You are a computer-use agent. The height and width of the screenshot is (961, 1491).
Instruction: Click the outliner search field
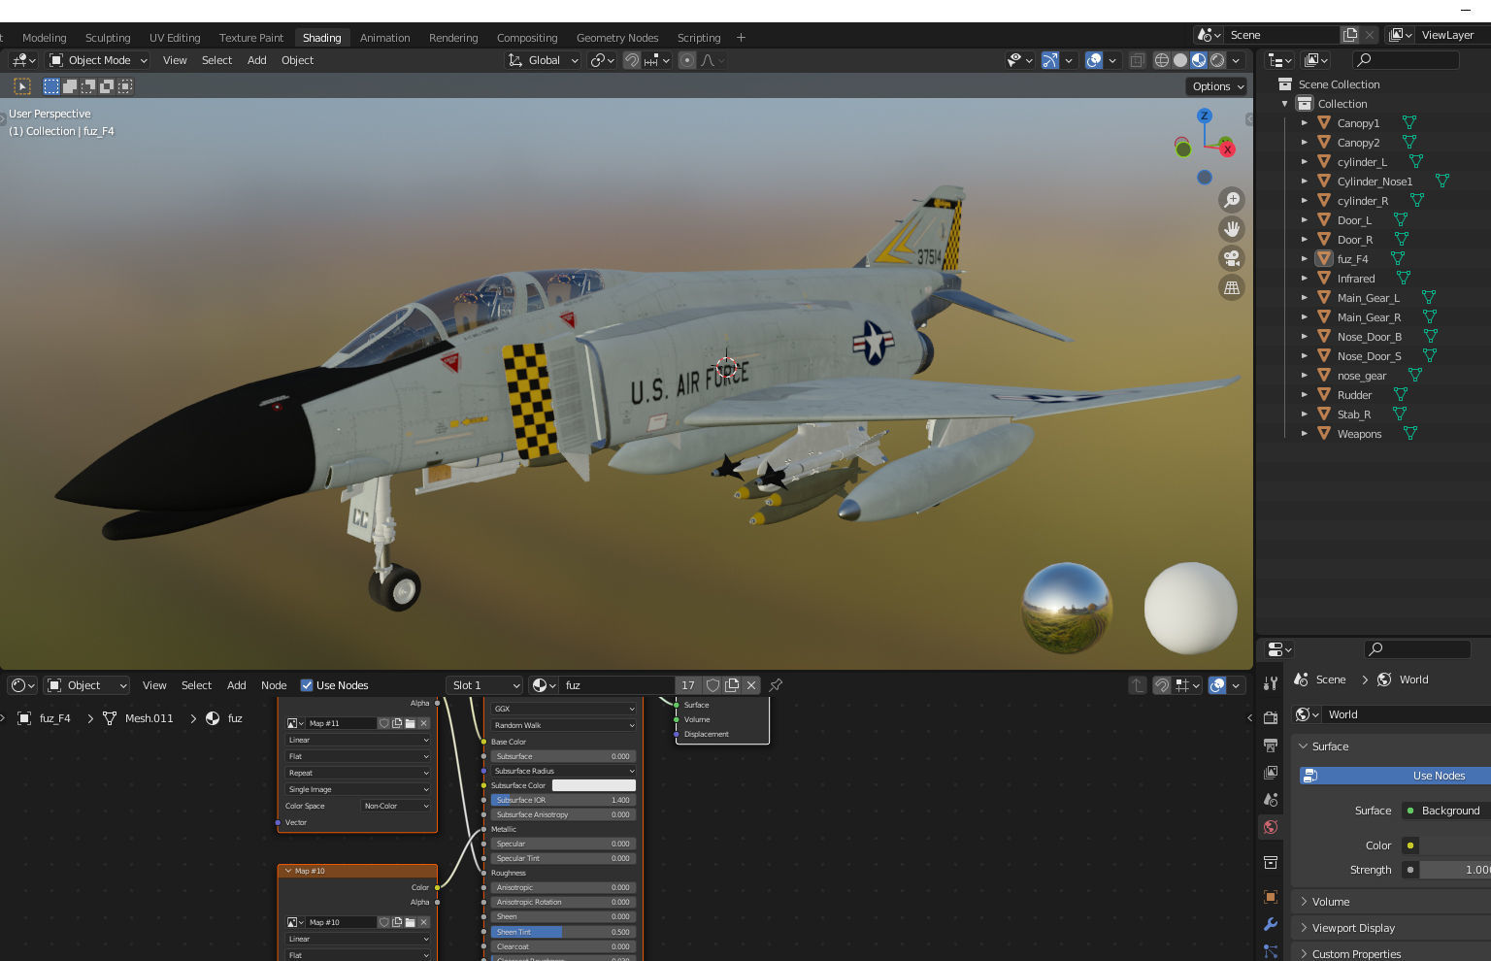point(1406,60)
